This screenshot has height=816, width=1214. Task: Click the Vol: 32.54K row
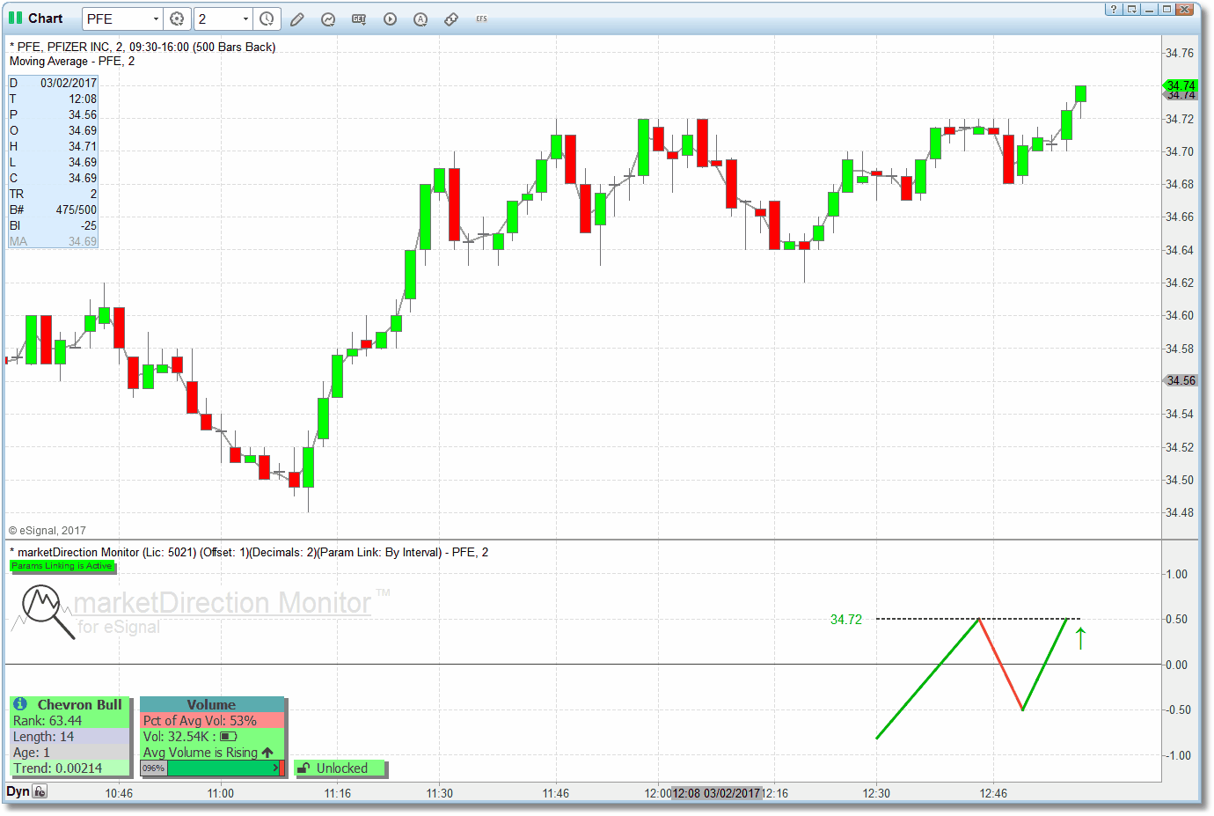click(212, 737)
